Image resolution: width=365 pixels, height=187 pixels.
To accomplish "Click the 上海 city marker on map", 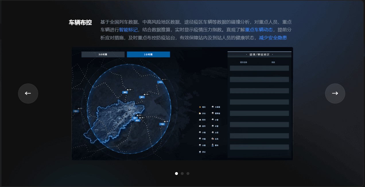I will tap(160, 82).
